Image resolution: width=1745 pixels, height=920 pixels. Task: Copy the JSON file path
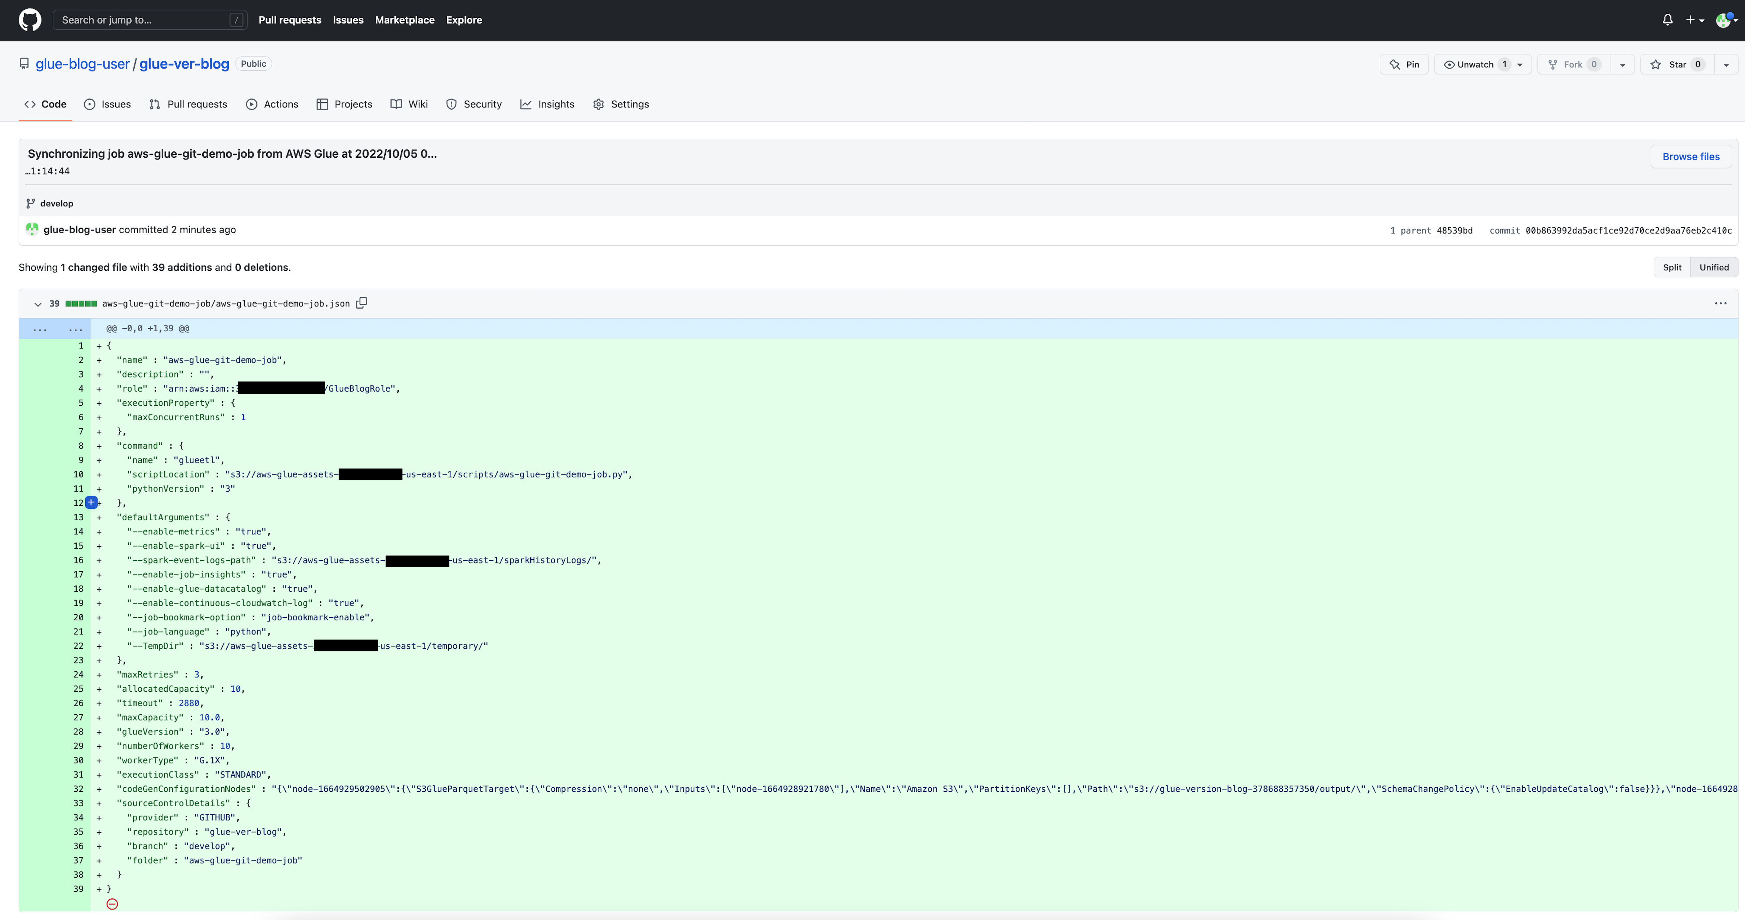point(362,303)
